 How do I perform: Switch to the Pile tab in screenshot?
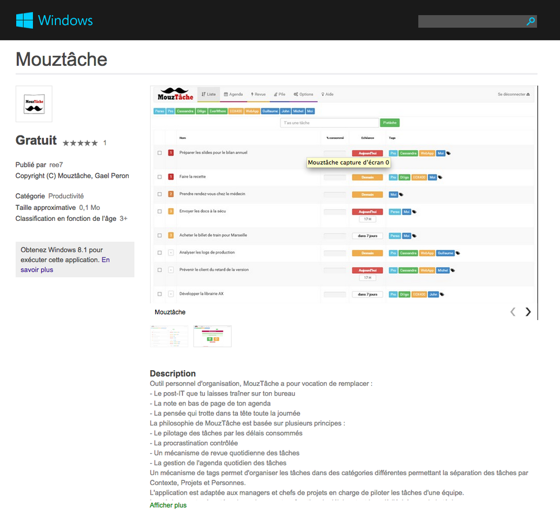pos(279,94)
